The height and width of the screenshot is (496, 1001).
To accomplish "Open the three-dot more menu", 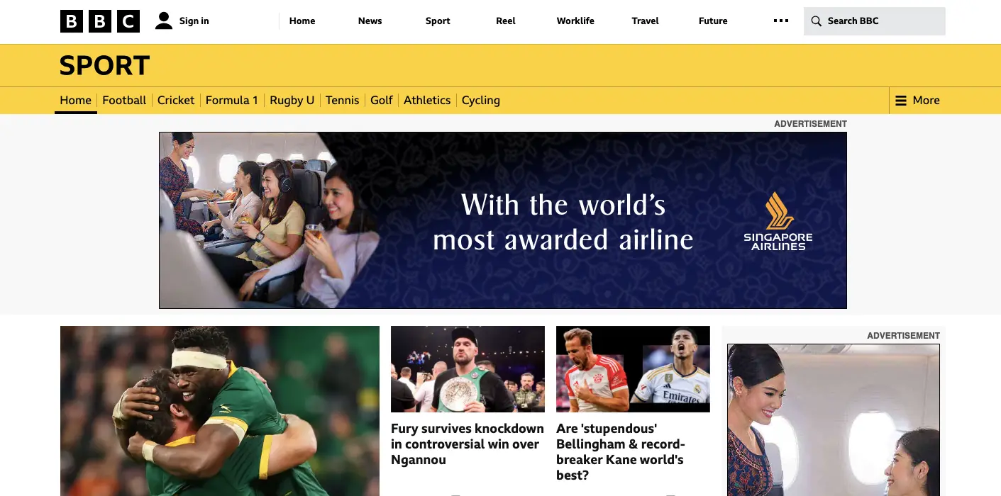I will [x=781, y=21].
